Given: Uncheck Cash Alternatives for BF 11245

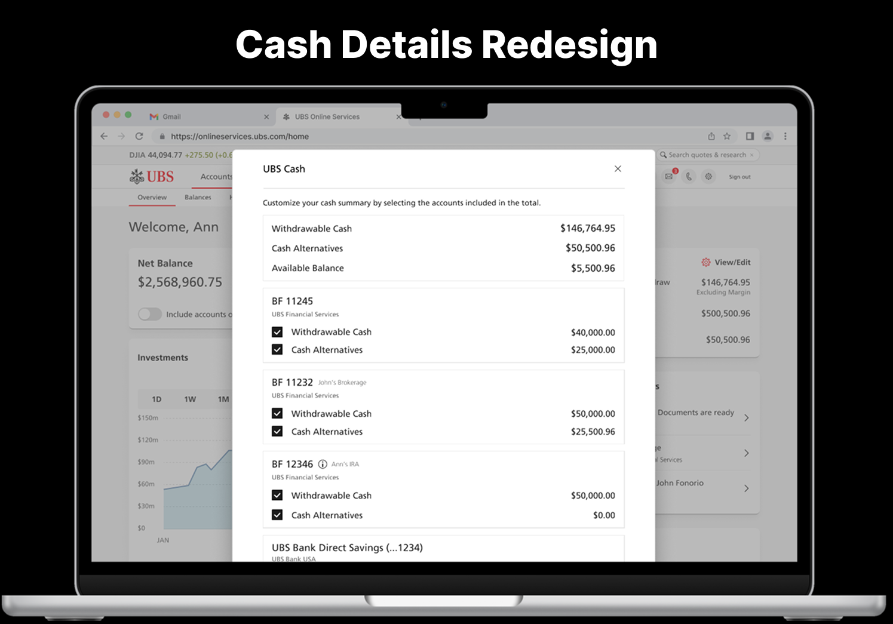Looking at the screenshot, I should tap(277, 349).
